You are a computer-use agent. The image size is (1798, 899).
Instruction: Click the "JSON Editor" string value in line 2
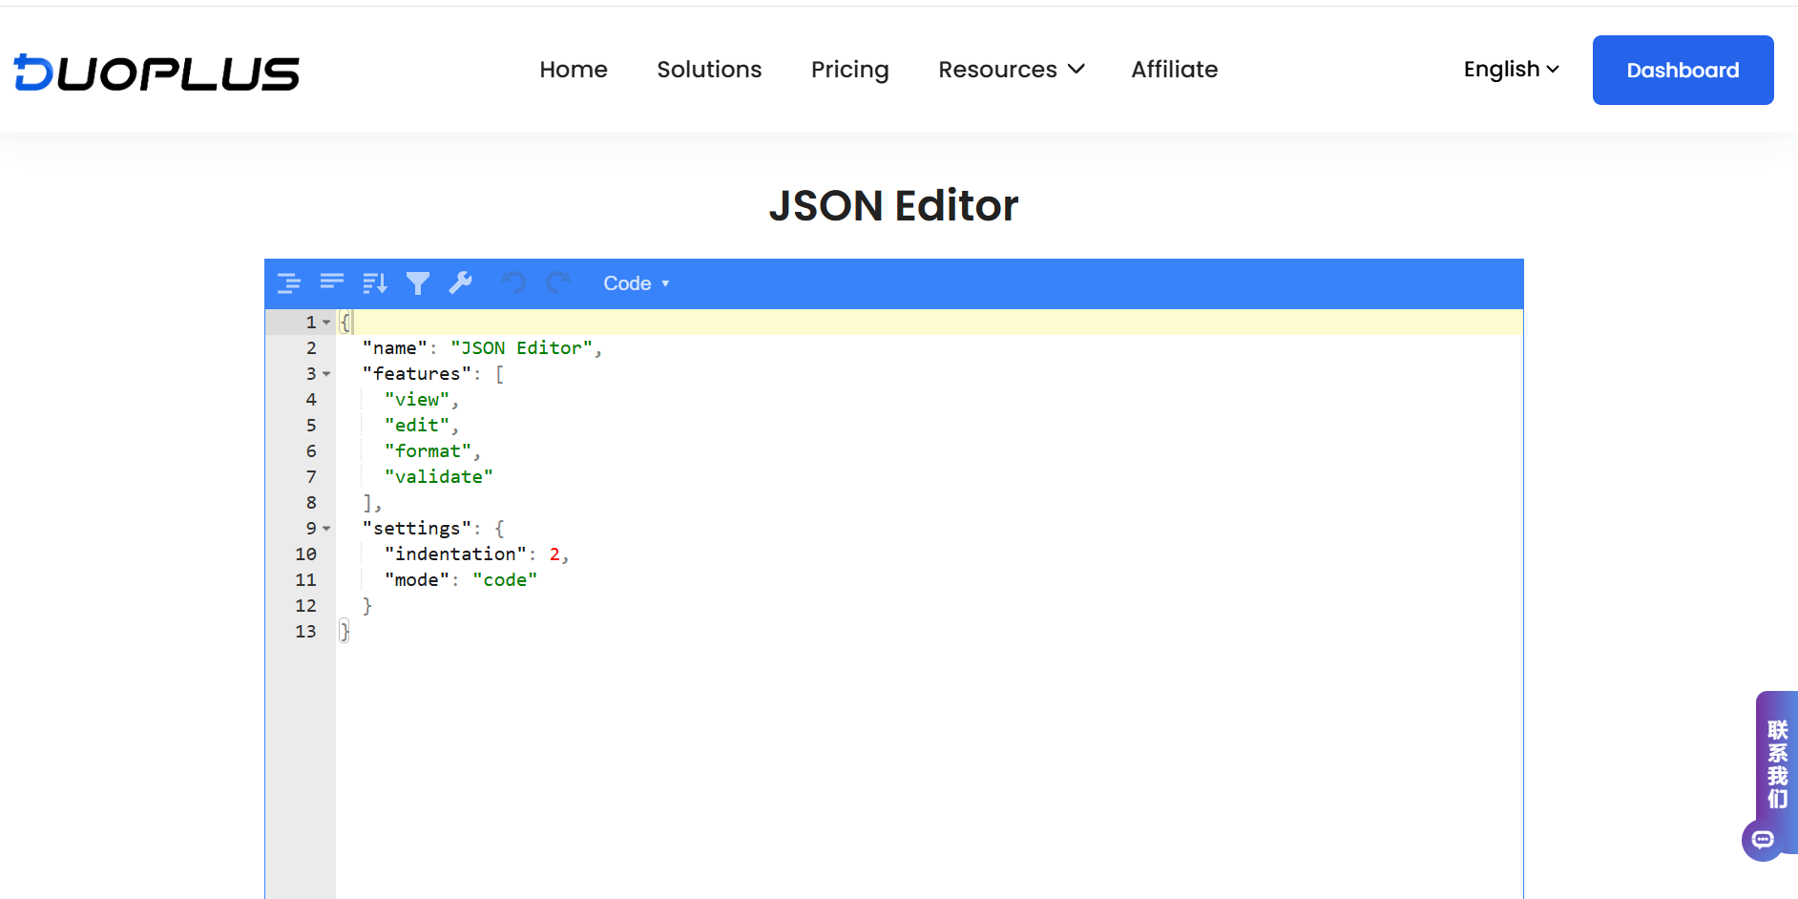521,348
